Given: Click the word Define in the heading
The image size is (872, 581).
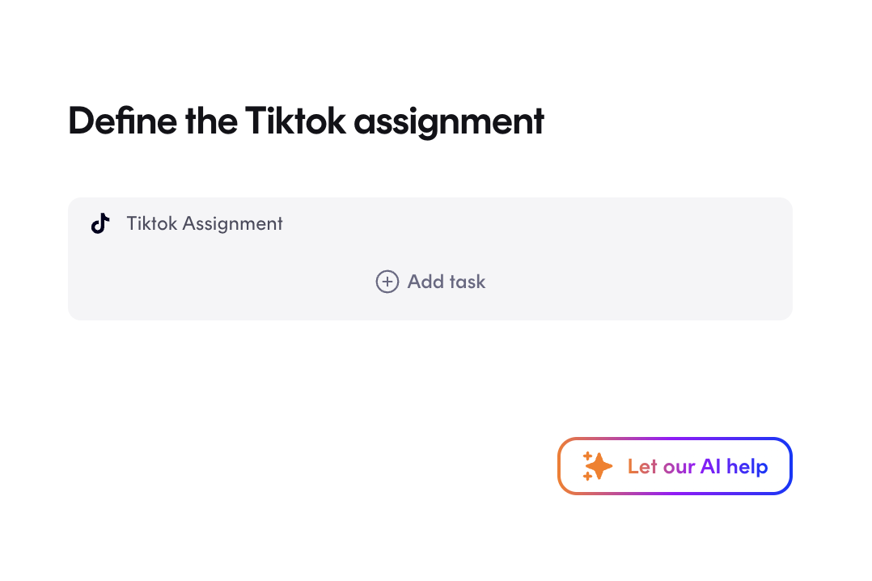Looking at the screenshot, I should [x=122, y=121].
